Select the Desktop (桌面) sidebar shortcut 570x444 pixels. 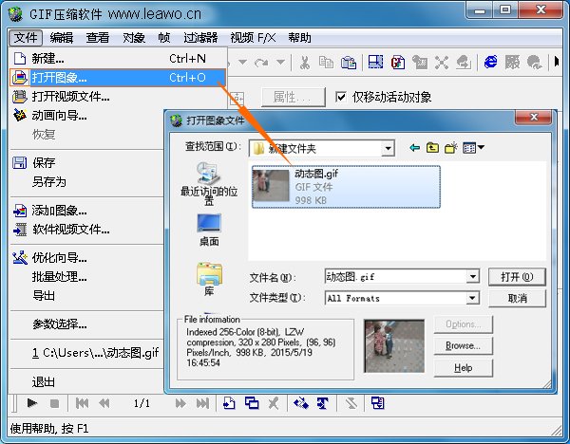209,230
